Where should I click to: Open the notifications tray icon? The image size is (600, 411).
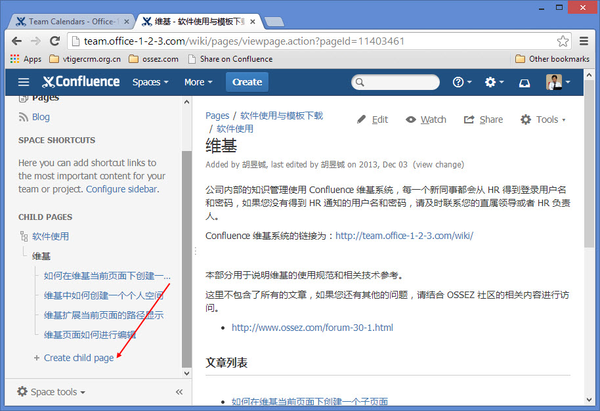[x=525, y=83]
